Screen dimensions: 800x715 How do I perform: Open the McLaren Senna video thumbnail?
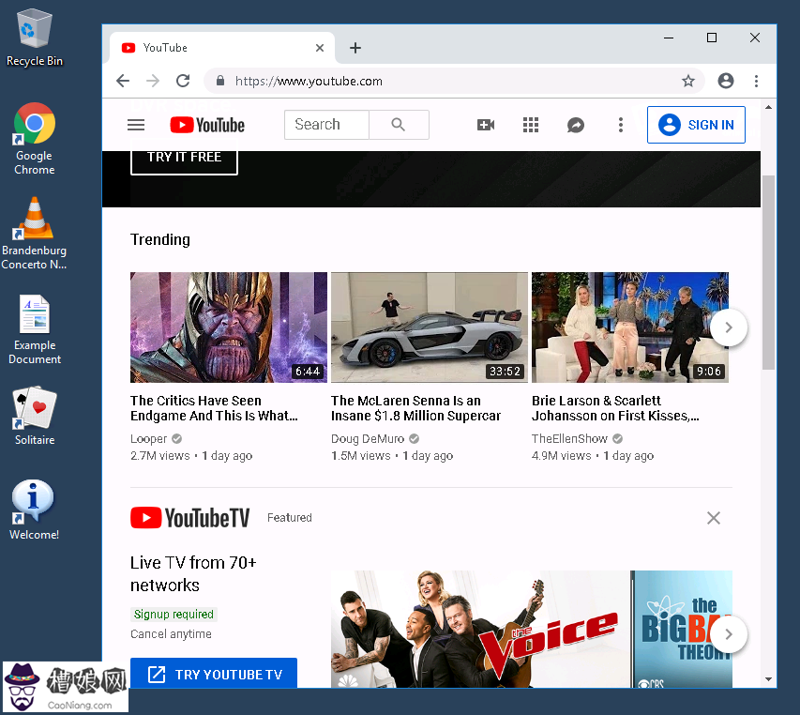point(430,327)
